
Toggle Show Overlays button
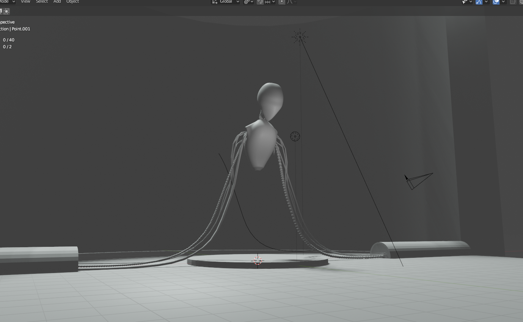click(x=496, y=2)
